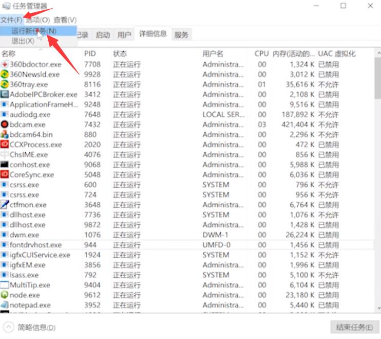
Task: Click the 360bdoctor.exe process icon
Action: click(x=5, y=64)
